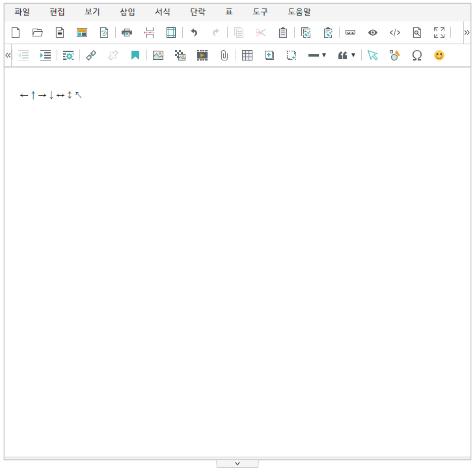Viewport: 475px width, 471px height.
Task: Insert a hyperlink using the chain icon
Action: click(91, 55)
